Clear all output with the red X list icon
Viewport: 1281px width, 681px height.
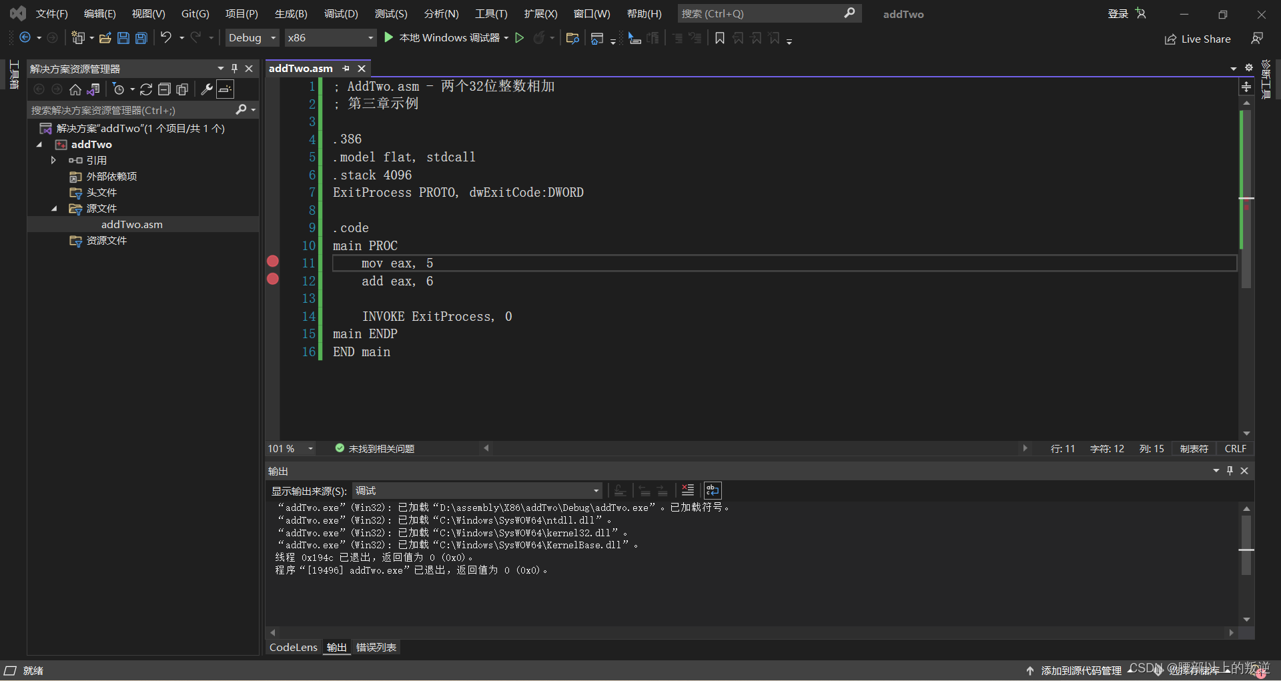point(688,491)
